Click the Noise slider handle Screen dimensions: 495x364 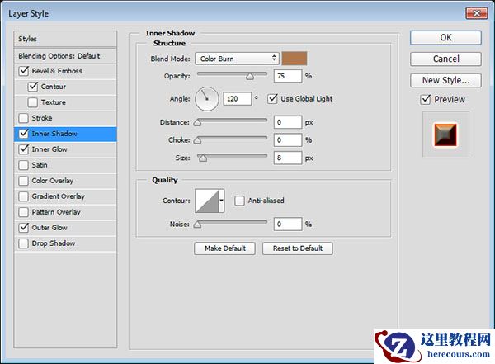click(x=198, y=225)
